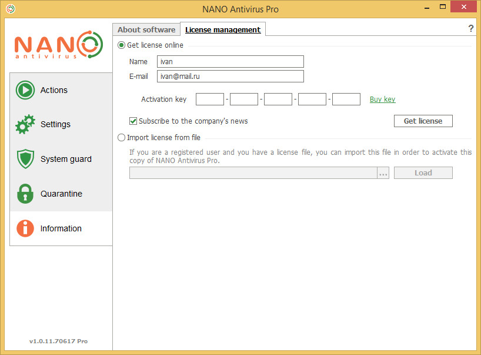Click the first Activation key box
The height and width of the screenshot is (355, 481).
210,99
